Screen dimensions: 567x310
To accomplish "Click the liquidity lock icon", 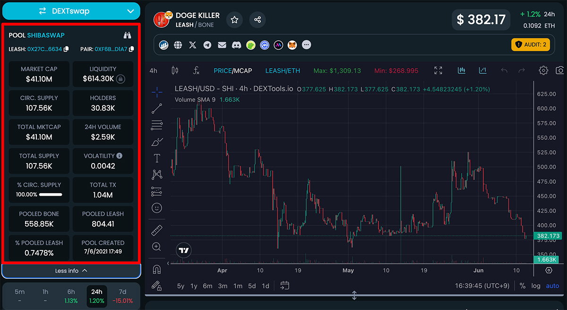I will (x=121, y=79).
